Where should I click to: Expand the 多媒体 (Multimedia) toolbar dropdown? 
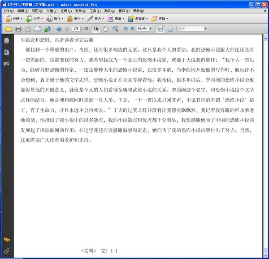tap(147, 18)
